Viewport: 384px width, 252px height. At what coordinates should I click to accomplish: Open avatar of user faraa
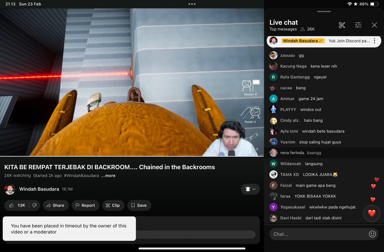click(273, 196)
